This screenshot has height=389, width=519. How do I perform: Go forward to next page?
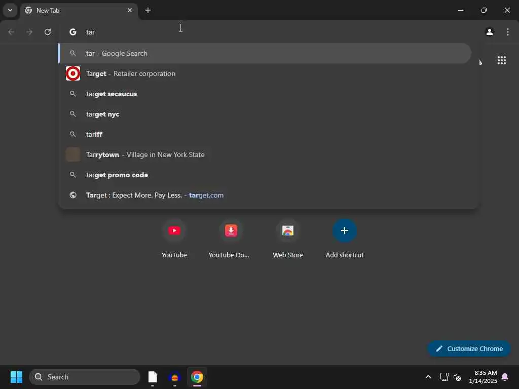(29, 32)
